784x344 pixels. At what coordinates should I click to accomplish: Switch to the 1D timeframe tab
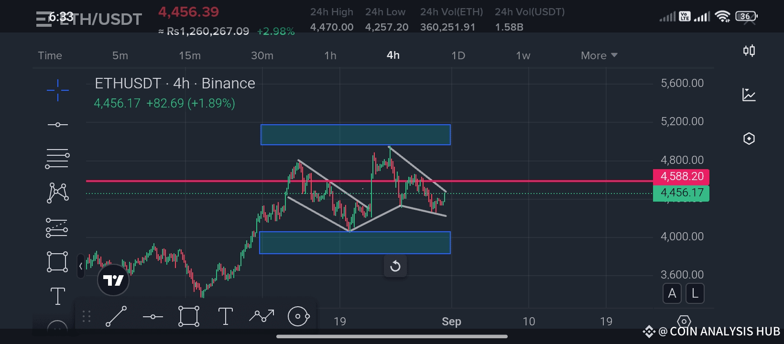pyautogui.click(x=458, y=55)
